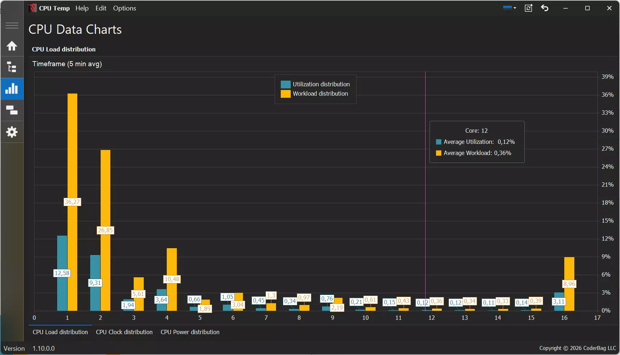Click the 0,14 data label on core 15
The height and width of the screenshot is (355, 620).
522,302
